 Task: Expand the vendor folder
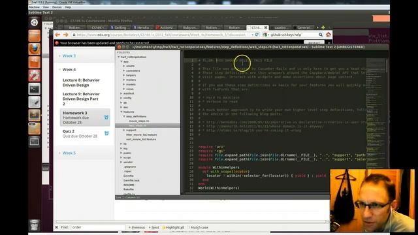coord(121,163)
